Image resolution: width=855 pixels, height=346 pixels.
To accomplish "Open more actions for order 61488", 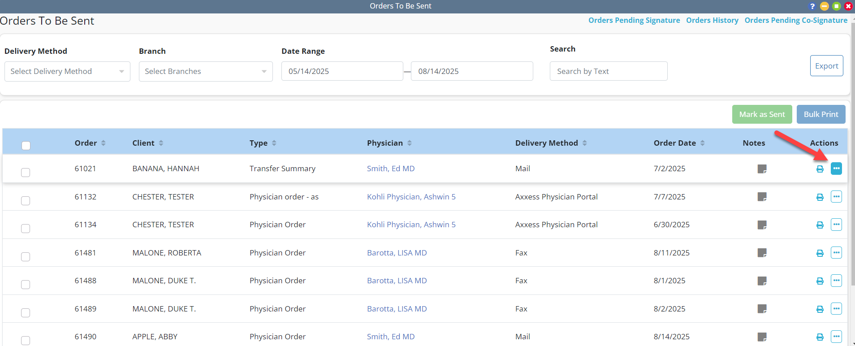I will coord(836,281).
